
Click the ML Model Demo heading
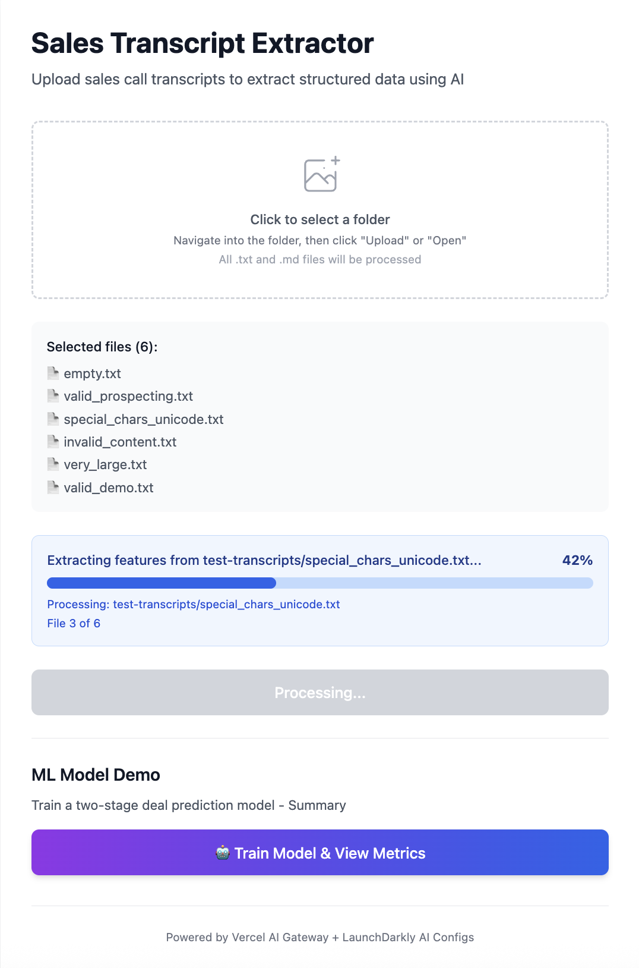click(x=96, y=775)
